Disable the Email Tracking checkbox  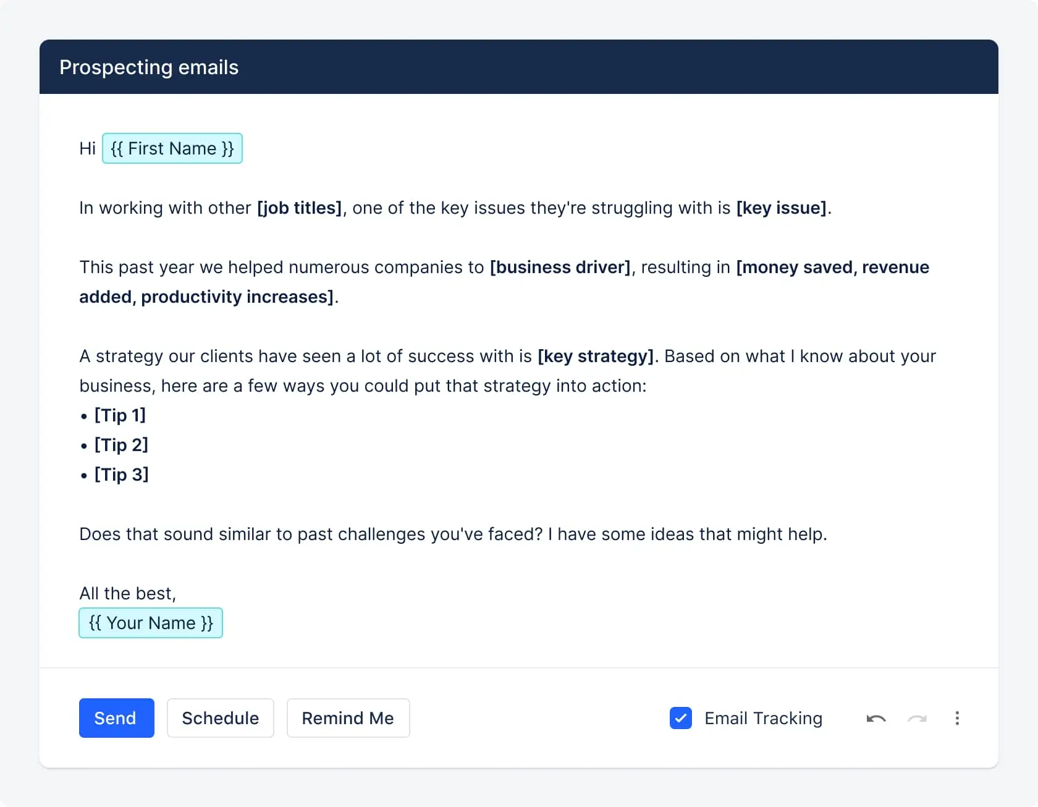tap(680, 718)
